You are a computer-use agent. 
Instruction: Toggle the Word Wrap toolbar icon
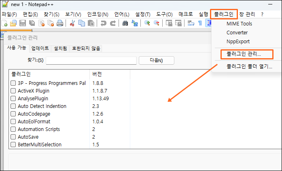click(191, 23)
